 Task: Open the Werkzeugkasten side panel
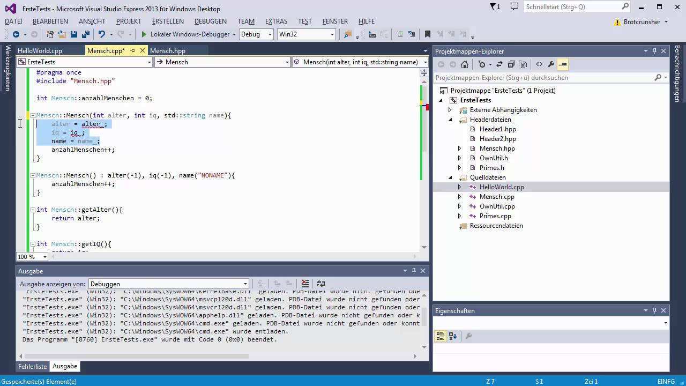tap(8, 68)
